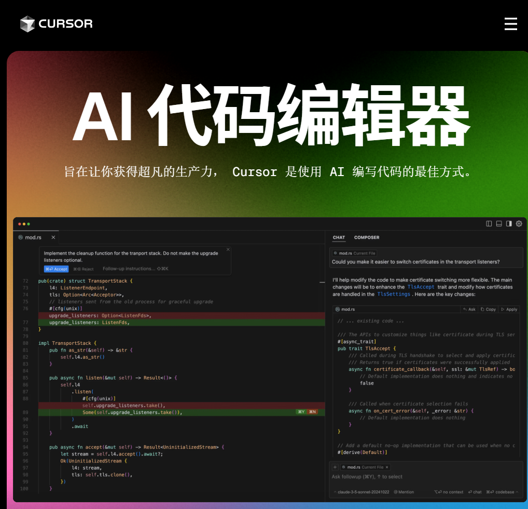
Task: Click the blue Accept button
Action: pos(56,269)
